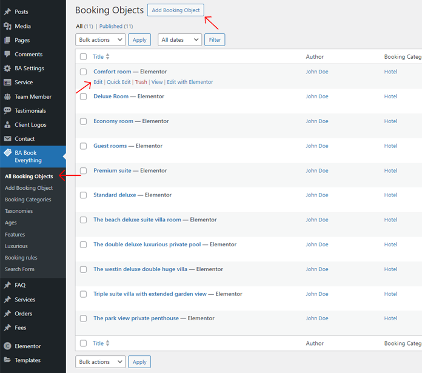Click Trash link under Comfort room
422x373 pixels.
click(x=141, y=82)
